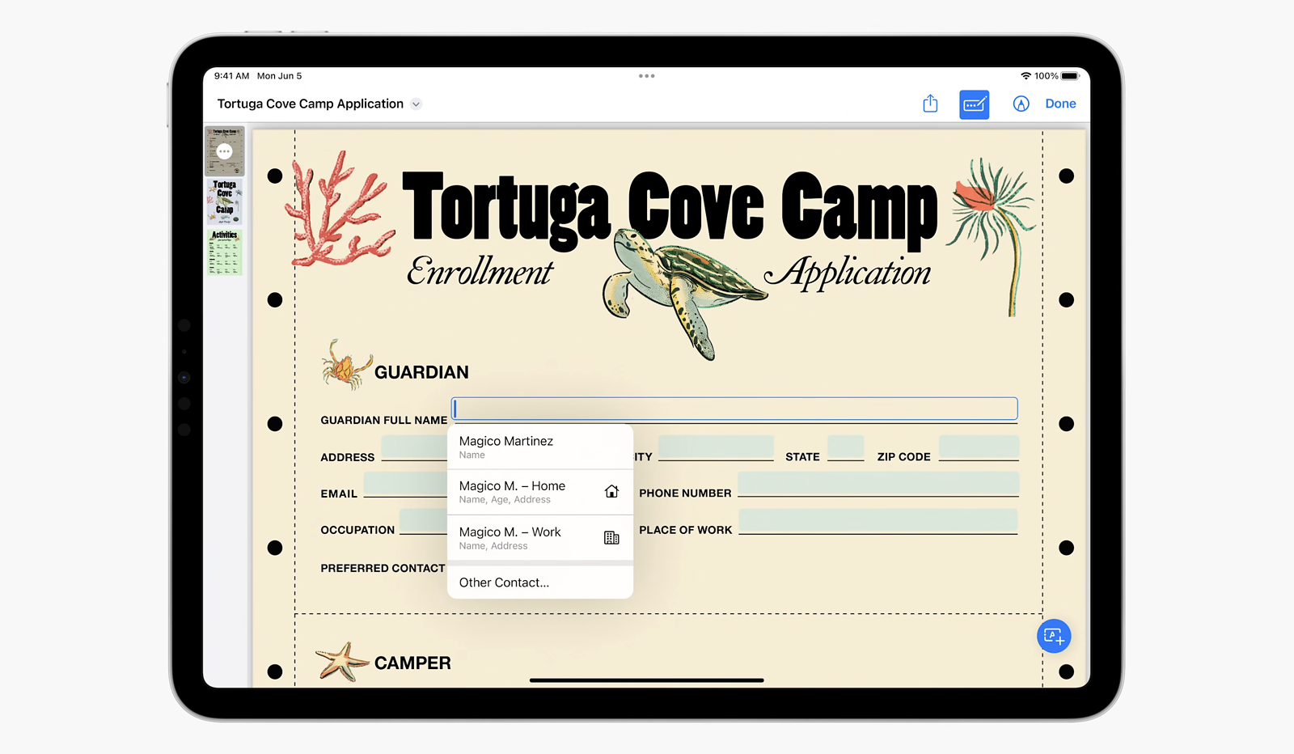Click the City input field

pyautogui.click(x=716, y=447)
